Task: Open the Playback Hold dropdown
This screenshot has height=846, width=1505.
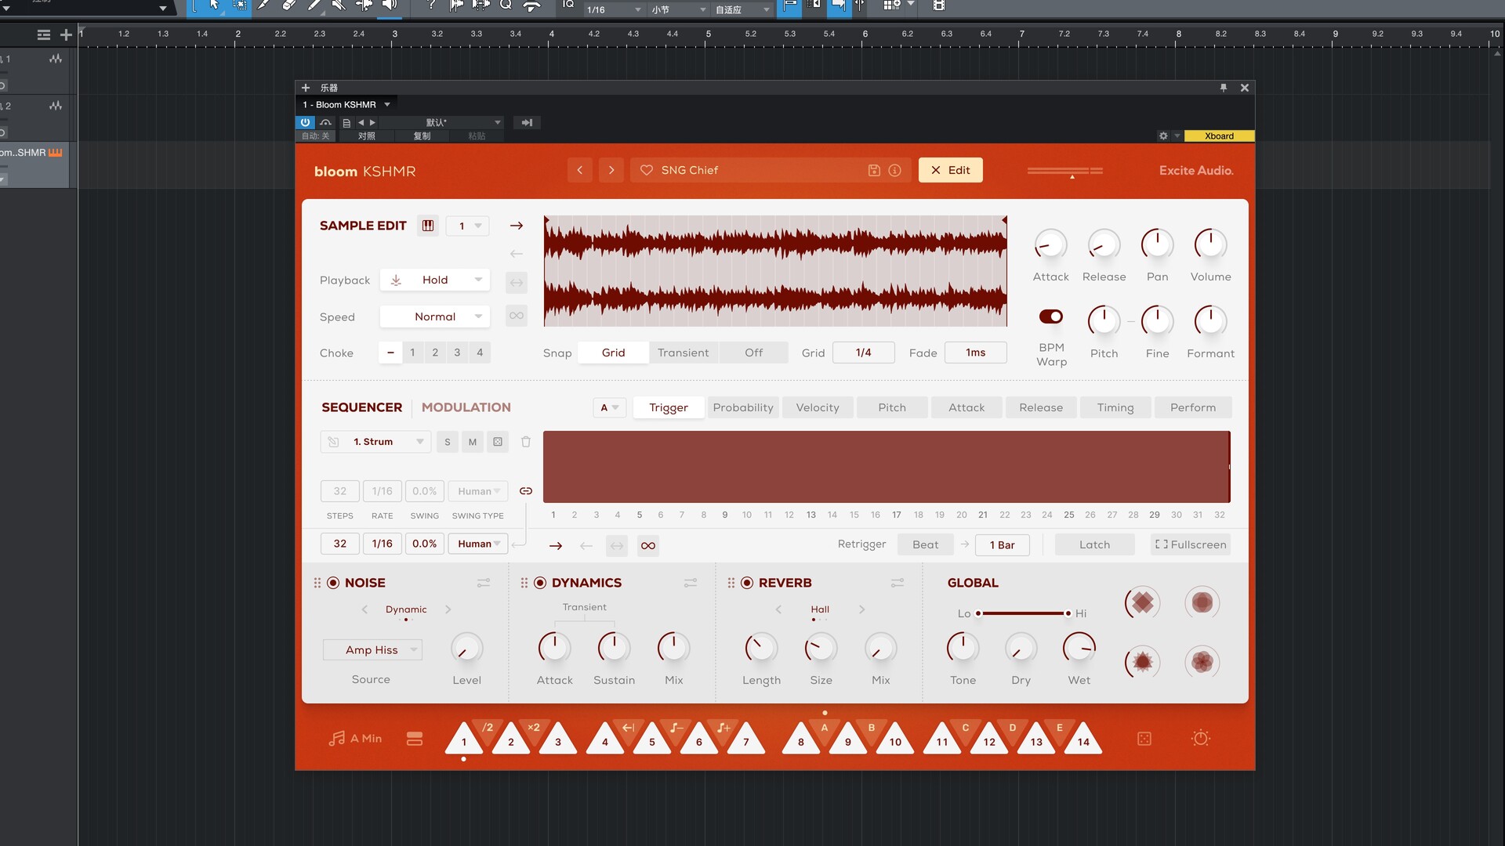Action: pyautogui.click(x=435, y=280)
